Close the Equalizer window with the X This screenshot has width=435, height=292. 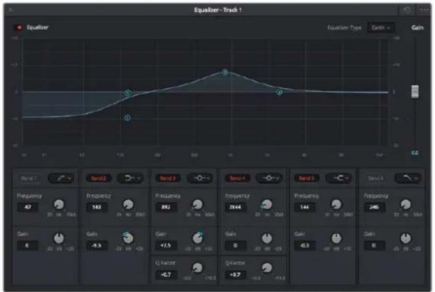[x=10, y=10]
